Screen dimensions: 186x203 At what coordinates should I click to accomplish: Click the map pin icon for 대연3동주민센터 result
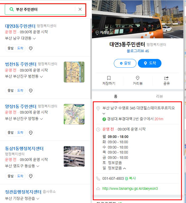pyautogui.click(x=31, y=48)
